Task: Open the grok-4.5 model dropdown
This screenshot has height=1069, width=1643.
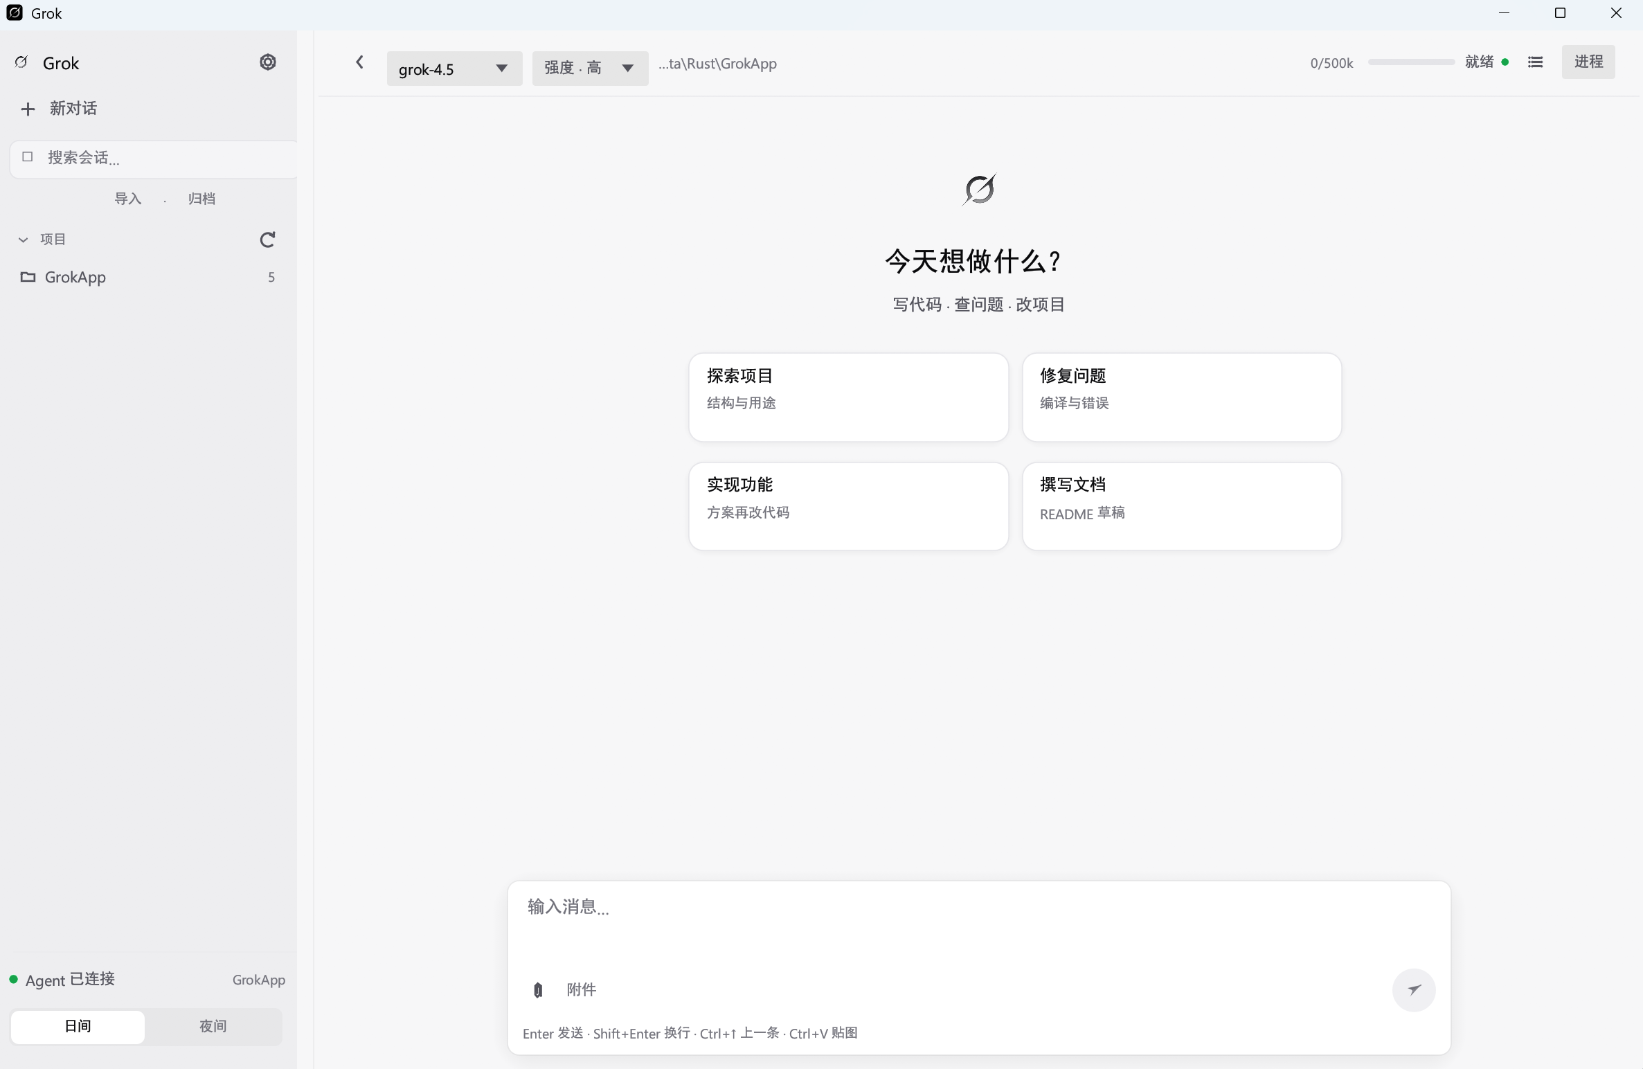Action: click(454, 69)
